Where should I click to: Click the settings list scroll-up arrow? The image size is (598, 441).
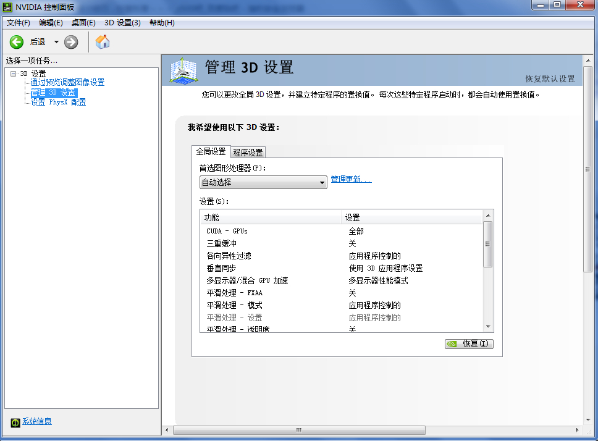pos(488,216)
